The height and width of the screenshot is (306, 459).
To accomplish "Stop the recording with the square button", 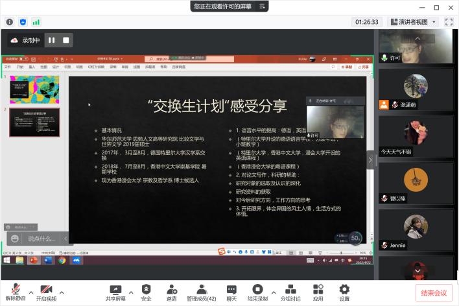I will [65, 40].
